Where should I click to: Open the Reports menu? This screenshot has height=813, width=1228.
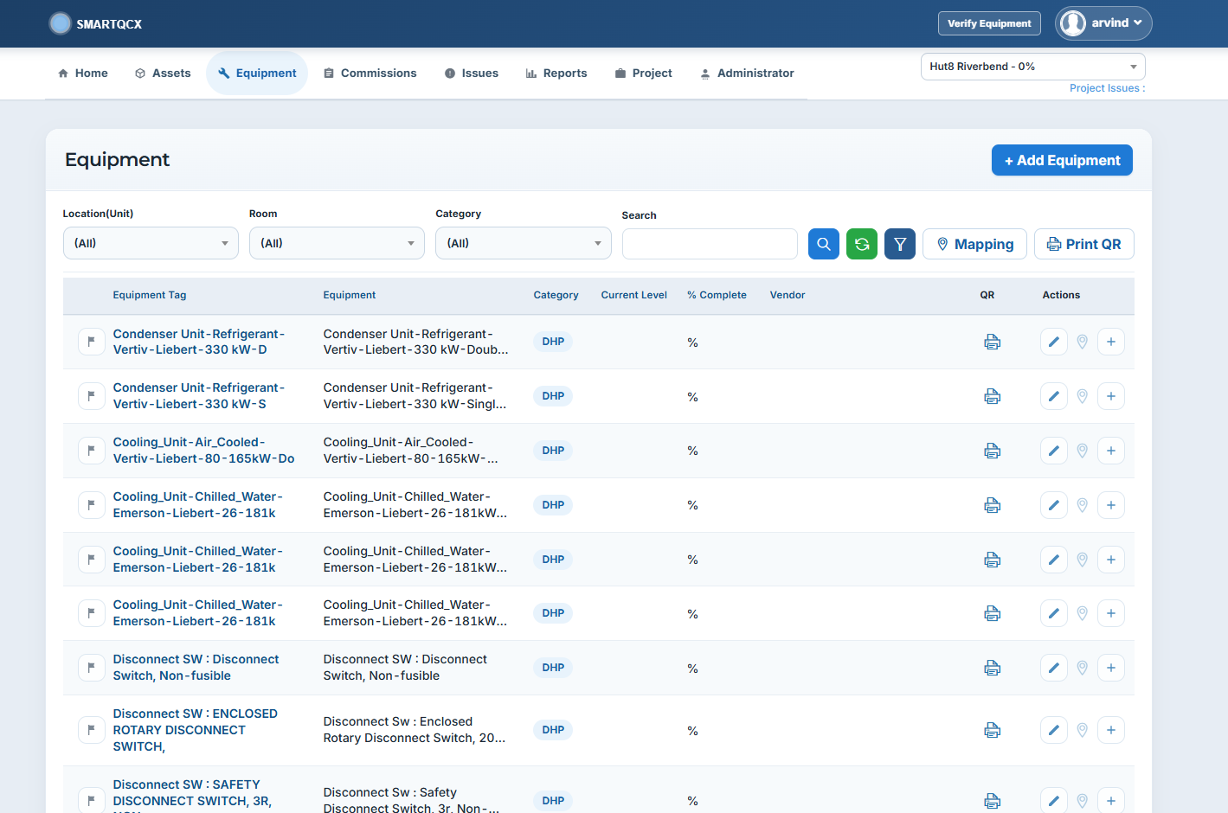coord(556,74)
